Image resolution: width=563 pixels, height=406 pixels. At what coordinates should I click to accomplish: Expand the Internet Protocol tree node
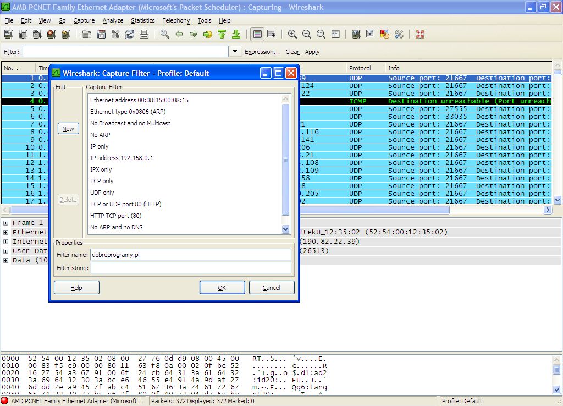tap(5, 242)
